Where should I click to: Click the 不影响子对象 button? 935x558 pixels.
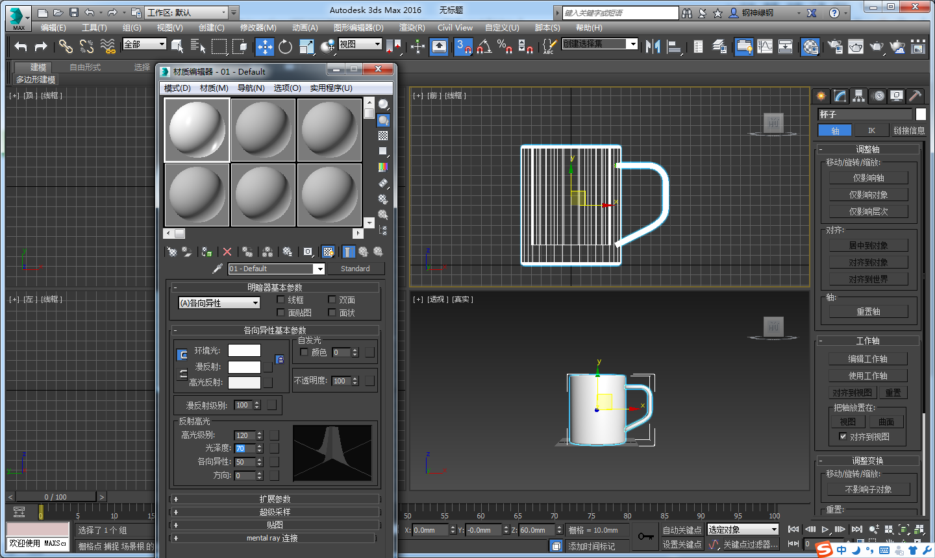(868, 489)
